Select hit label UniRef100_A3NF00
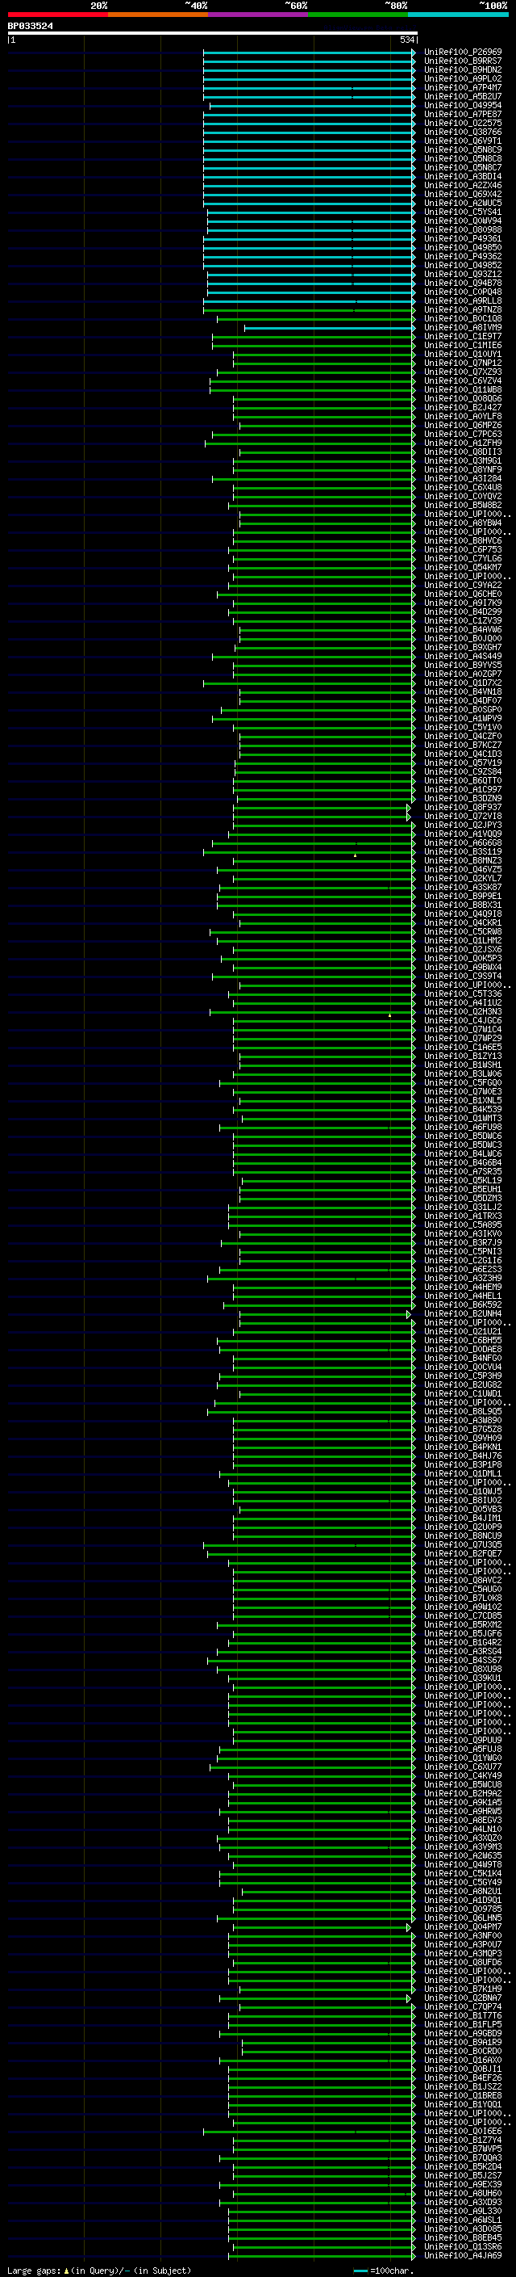Image resolution: width=516 pixels, height=2277 pixels. [462, 1935]
